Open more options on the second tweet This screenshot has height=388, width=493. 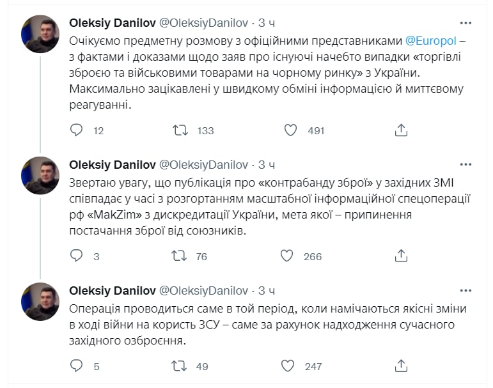point(466,164)
